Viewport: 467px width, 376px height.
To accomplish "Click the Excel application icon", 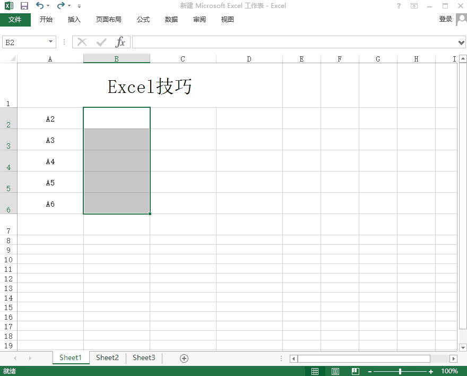I will click(9, 6).
